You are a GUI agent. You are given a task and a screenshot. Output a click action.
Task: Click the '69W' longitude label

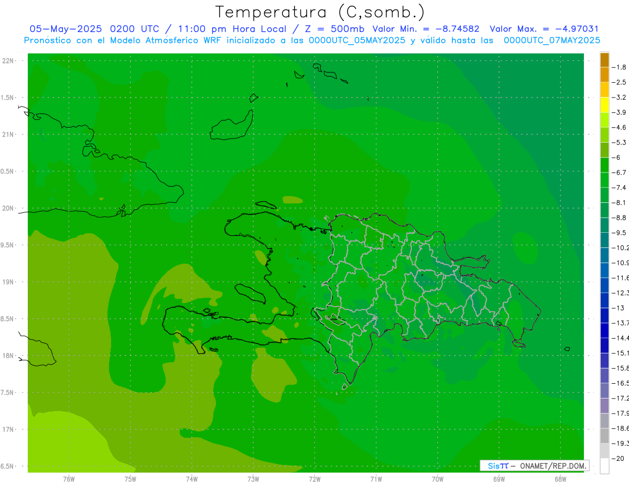[499, 479]
